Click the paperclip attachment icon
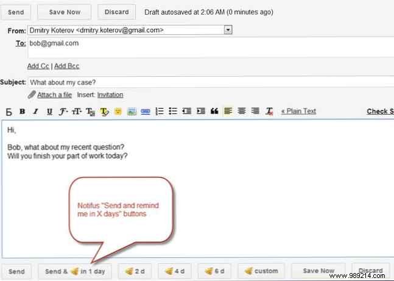394x281 pixels. 32,95
